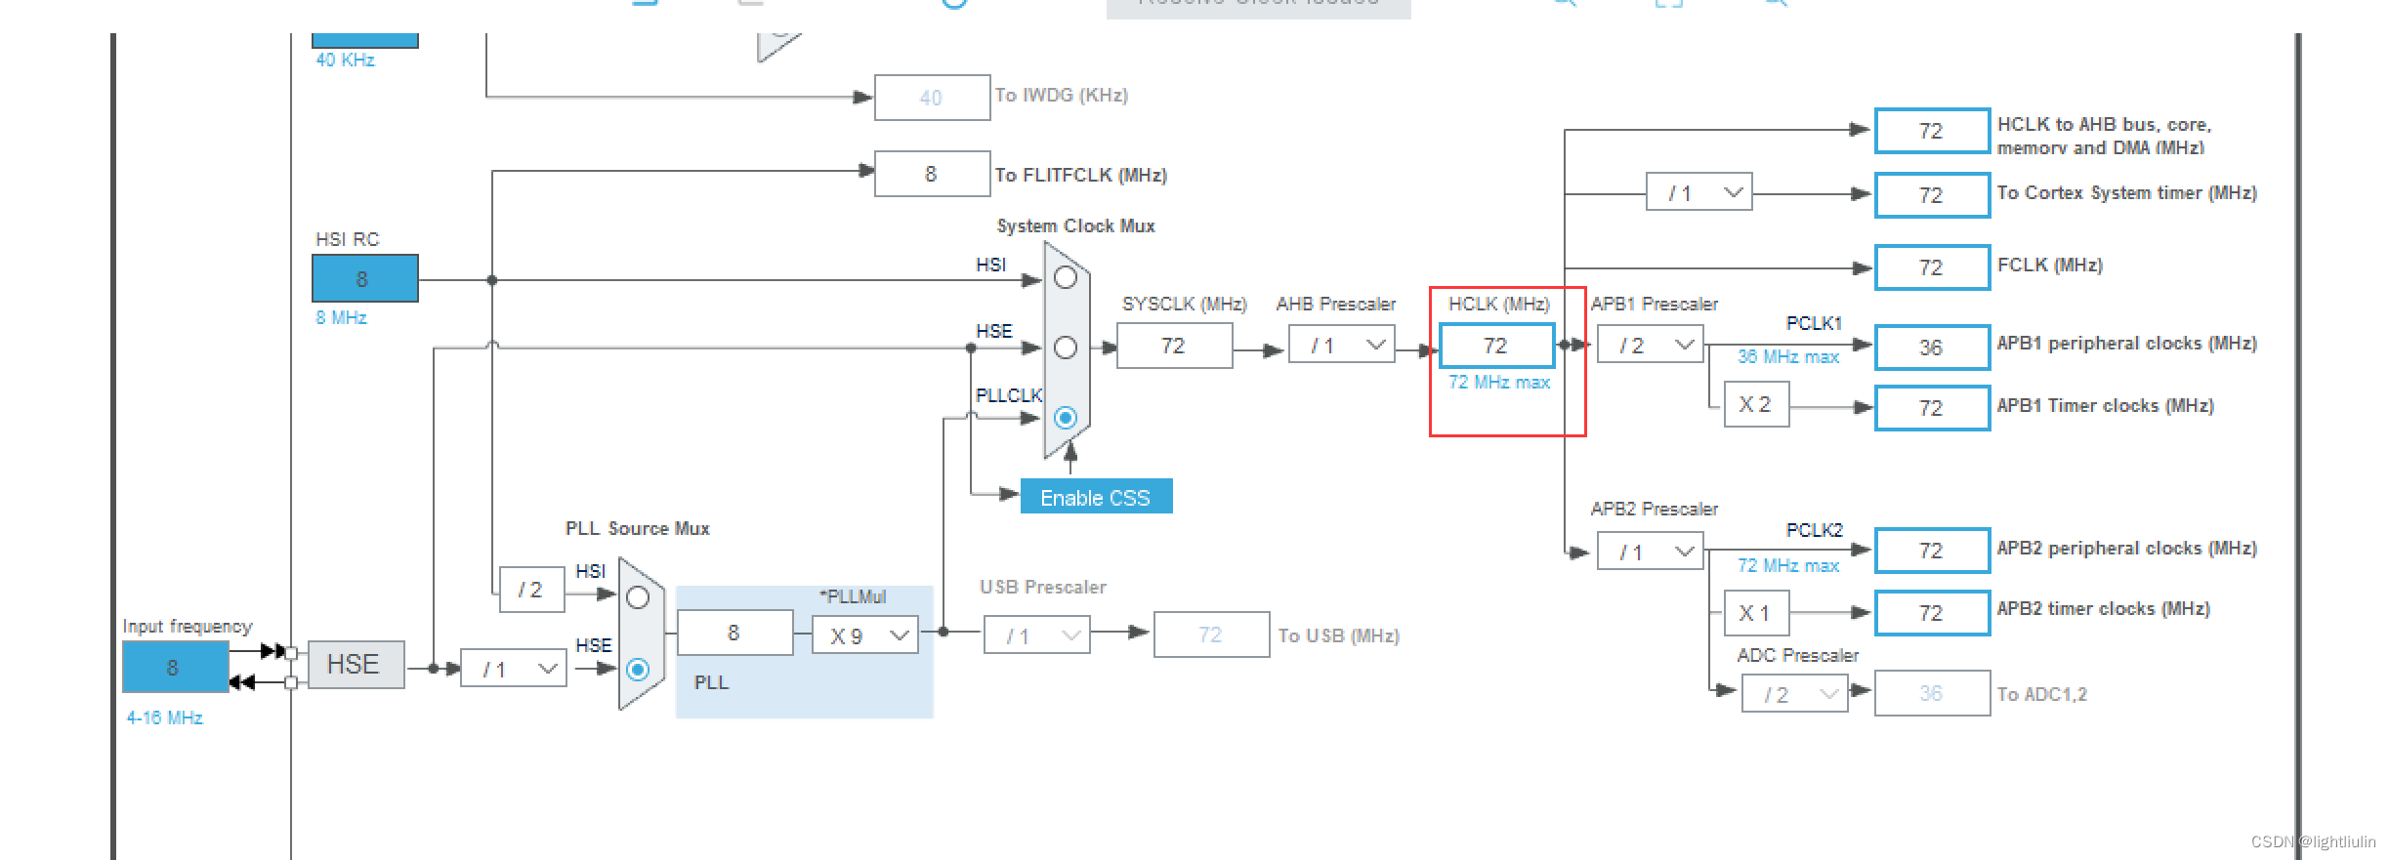Image resolution: width=2390 pixels, height=860 pixels.
Task: Open the HSE /1 divider dropdown
Action: point(514,669)
